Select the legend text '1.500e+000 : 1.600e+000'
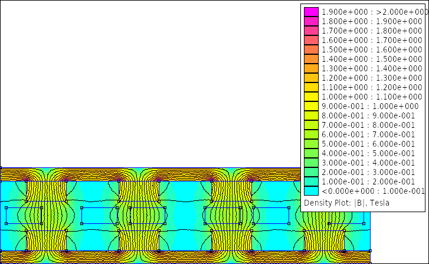The width and height of the screenshot is (429, 264). click(372, 49)
